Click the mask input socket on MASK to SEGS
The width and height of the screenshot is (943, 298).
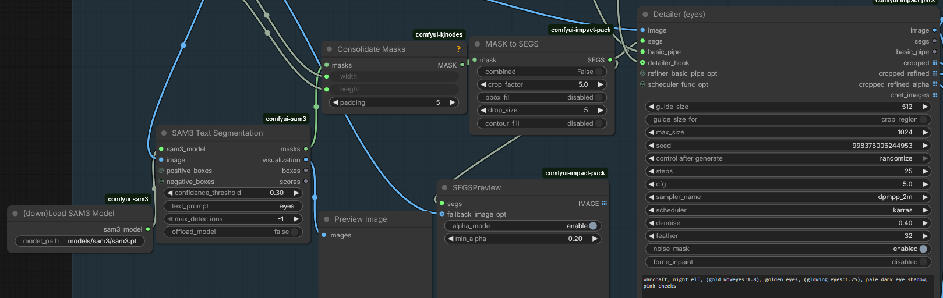pyautogui.click(x=475, y=60)
